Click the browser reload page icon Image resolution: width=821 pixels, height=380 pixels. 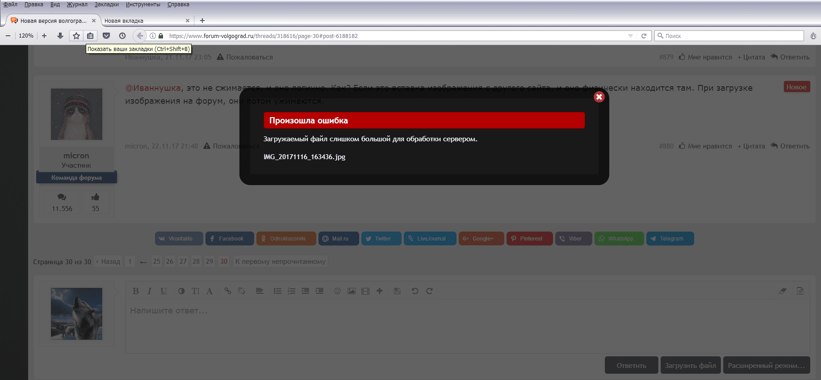tap(644, 36)
